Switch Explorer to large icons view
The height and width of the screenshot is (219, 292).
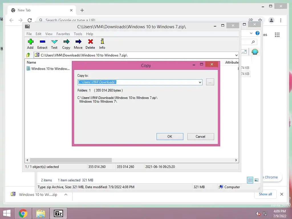pyautogui.click(x=256, y=180)
